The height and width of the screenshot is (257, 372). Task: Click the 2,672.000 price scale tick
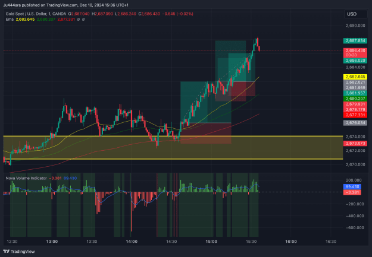click(x=355, y=151)
